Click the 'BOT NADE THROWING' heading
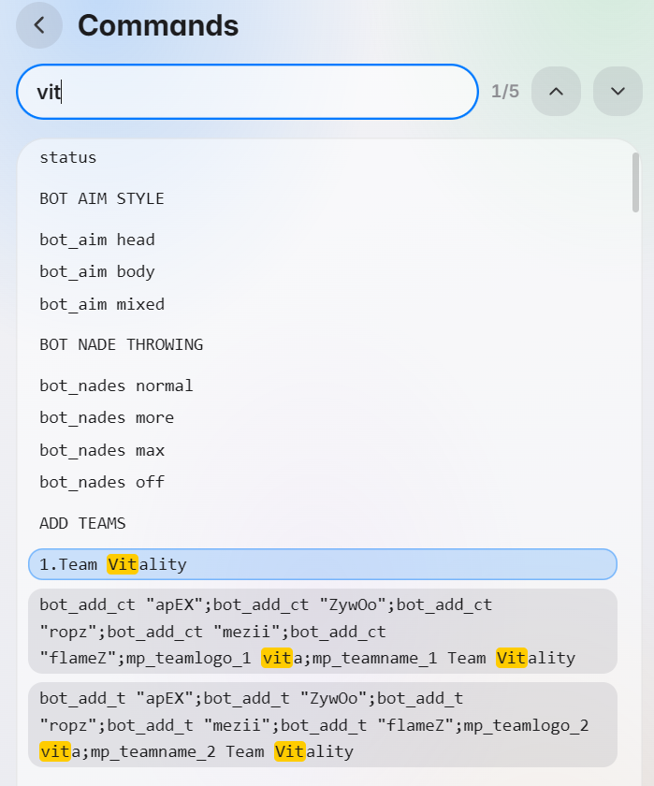The height and width of the screenshot is (786, 654). [122, 344]
